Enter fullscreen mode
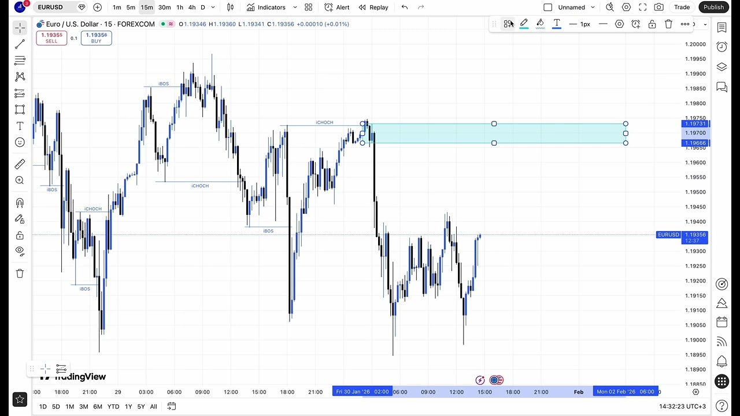The width and height of the screenshot is (740, 416). coord(642,7)
